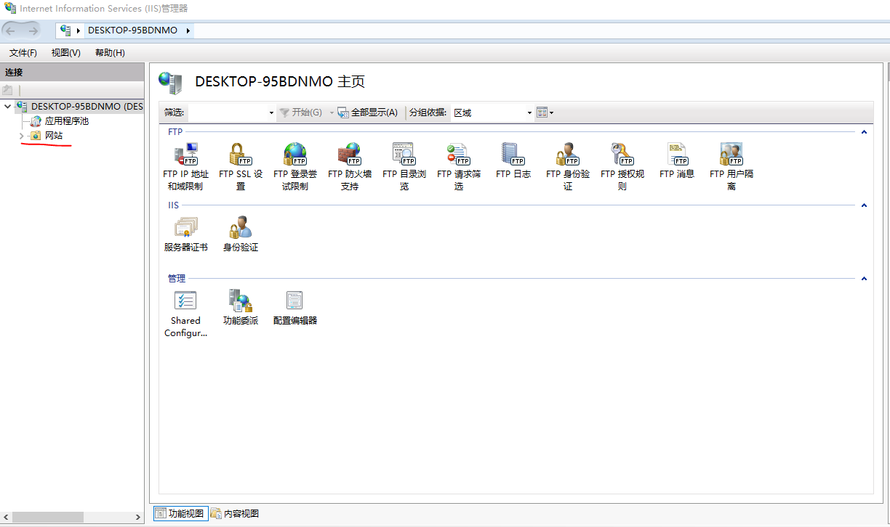Open FTP 身份验证 feature
Image resolution: width=890 pixels, height=527 pixels.
(568, 166)
